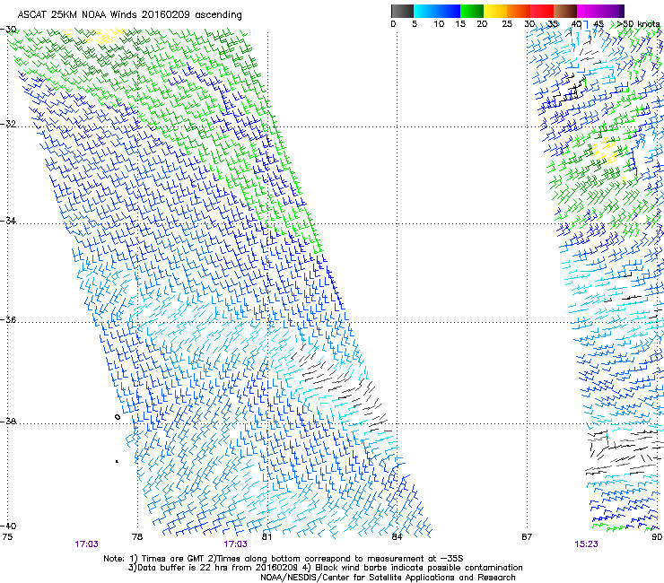Image resolution: width=664 pixels, height=583 pixels.
Task: Click the latitude label '-36'
Action: point(8,319)
